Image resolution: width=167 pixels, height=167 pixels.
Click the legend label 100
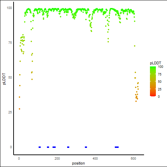pos(160,67)
